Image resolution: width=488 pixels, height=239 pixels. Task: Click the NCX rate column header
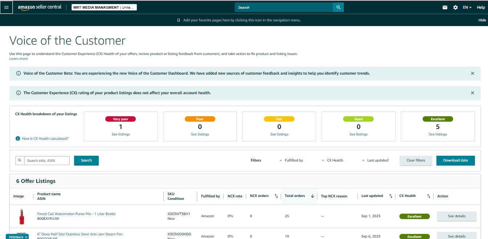pyautogui.click(x=235, y=196)
